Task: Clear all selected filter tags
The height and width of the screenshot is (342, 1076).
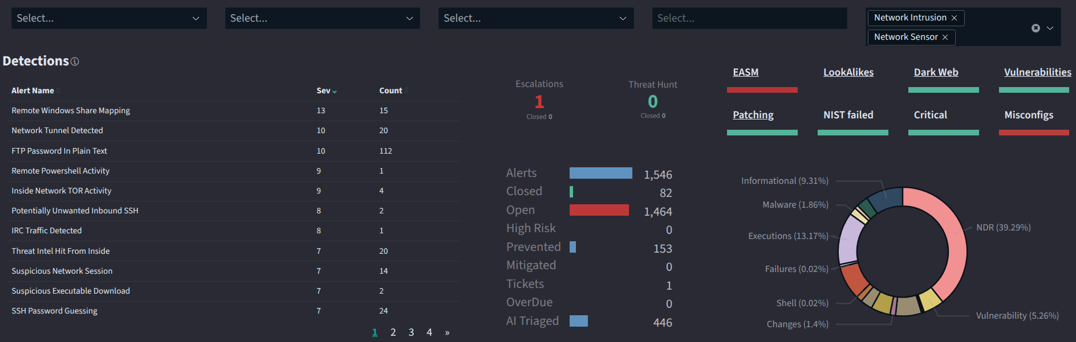Action: coord(1036,28)
